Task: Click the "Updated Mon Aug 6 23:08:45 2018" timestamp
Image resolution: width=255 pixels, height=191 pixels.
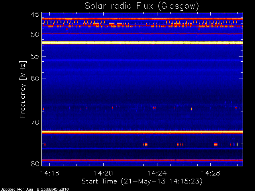Action: (x=34, y=189)
